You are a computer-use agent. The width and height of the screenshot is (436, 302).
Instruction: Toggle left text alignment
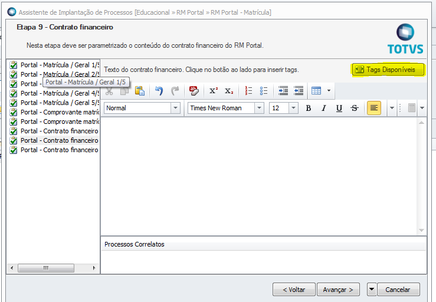tap(374, 108)
